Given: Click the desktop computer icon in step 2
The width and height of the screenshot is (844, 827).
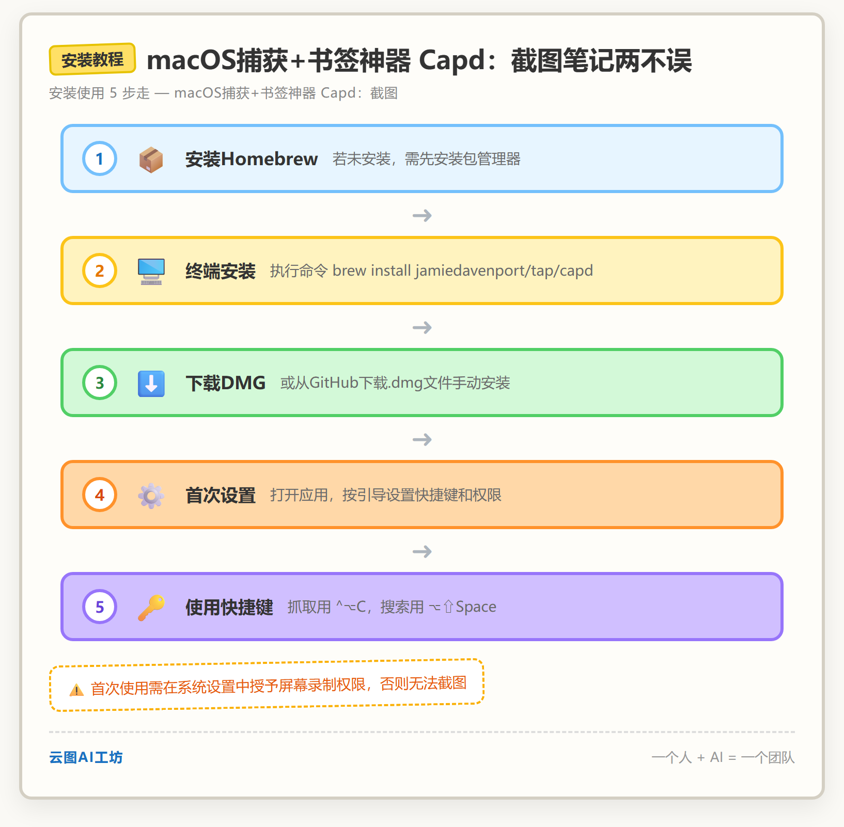Looking at the screenshot, I should tap(151, 272).
